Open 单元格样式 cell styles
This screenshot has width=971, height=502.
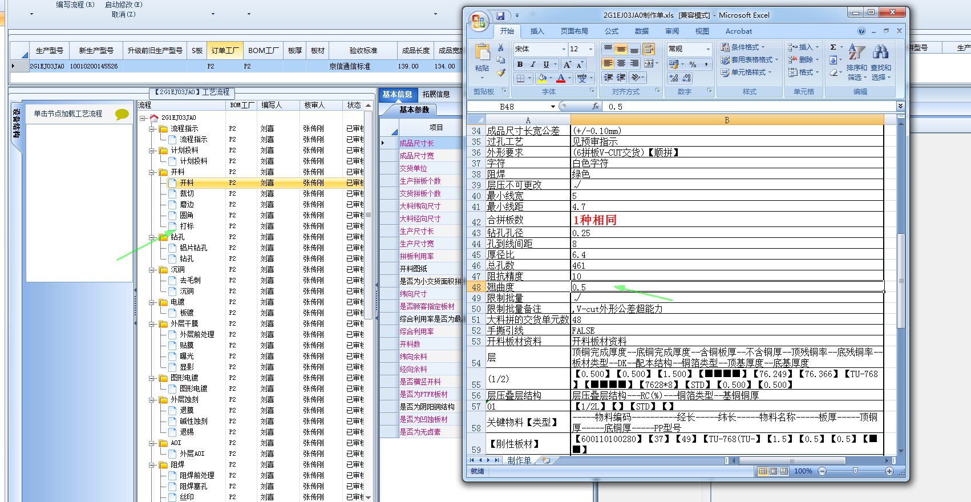click(x=747, y=72)
